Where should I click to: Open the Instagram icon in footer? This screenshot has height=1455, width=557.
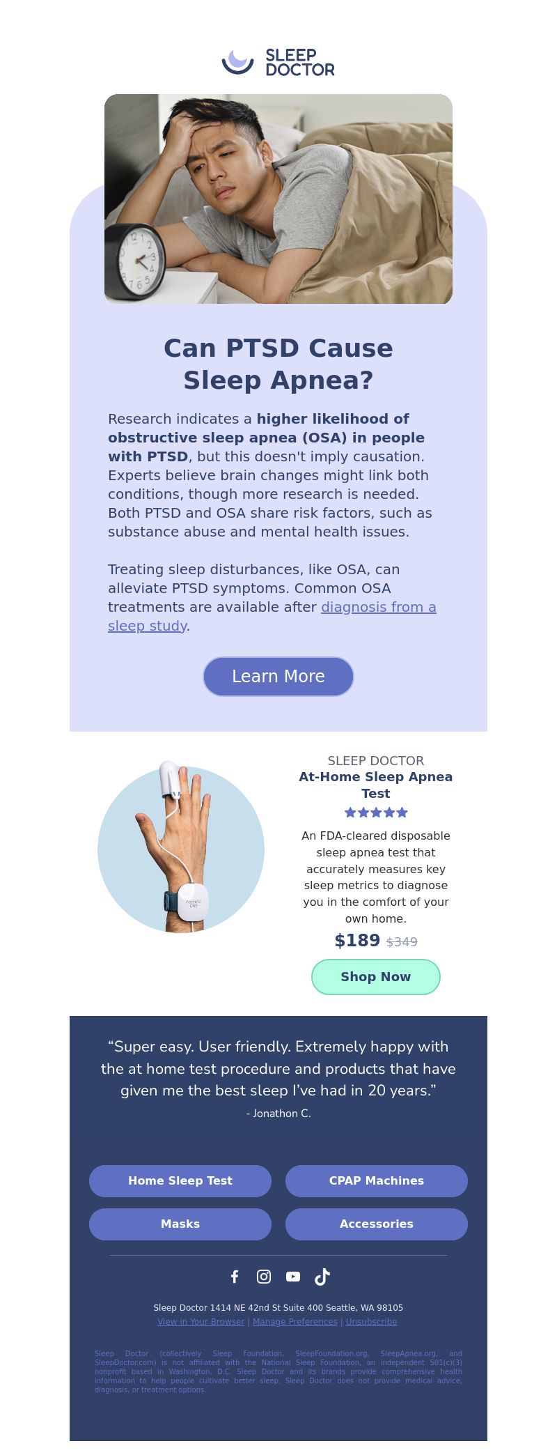[x=264, y=1276]
